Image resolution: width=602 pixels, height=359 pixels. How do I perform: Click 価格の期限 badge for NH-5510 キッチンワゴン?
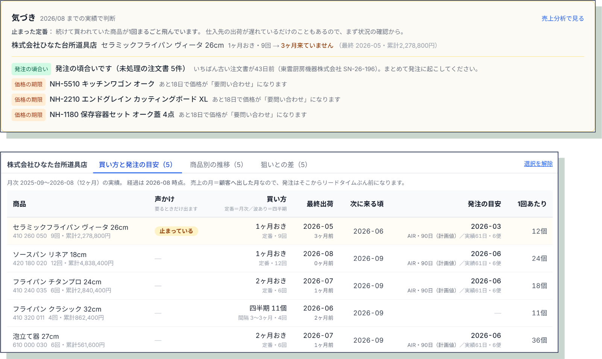click(29, 84)
